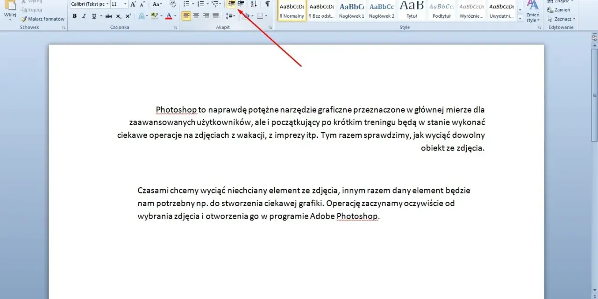Open the numbering library dropdown arrow

pyautogui.click(x=207, y=4)
